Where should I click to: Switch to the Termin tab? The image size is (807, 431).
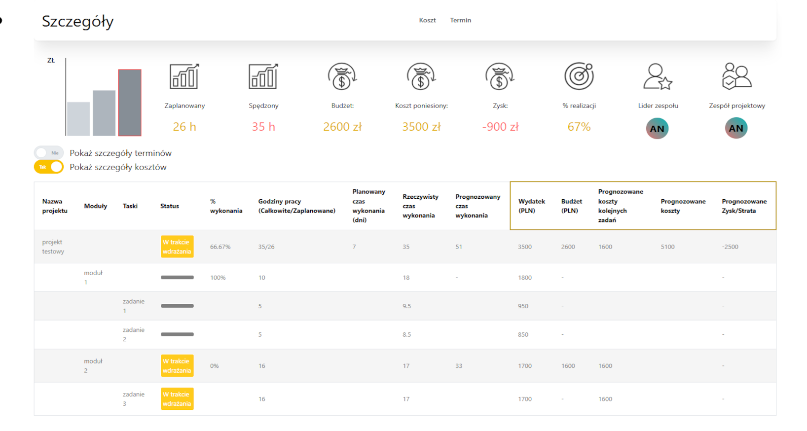461,20
